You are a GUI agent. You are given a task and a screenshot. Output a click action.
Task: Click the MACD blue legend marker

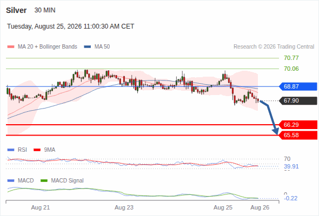(x=11, y=181)
